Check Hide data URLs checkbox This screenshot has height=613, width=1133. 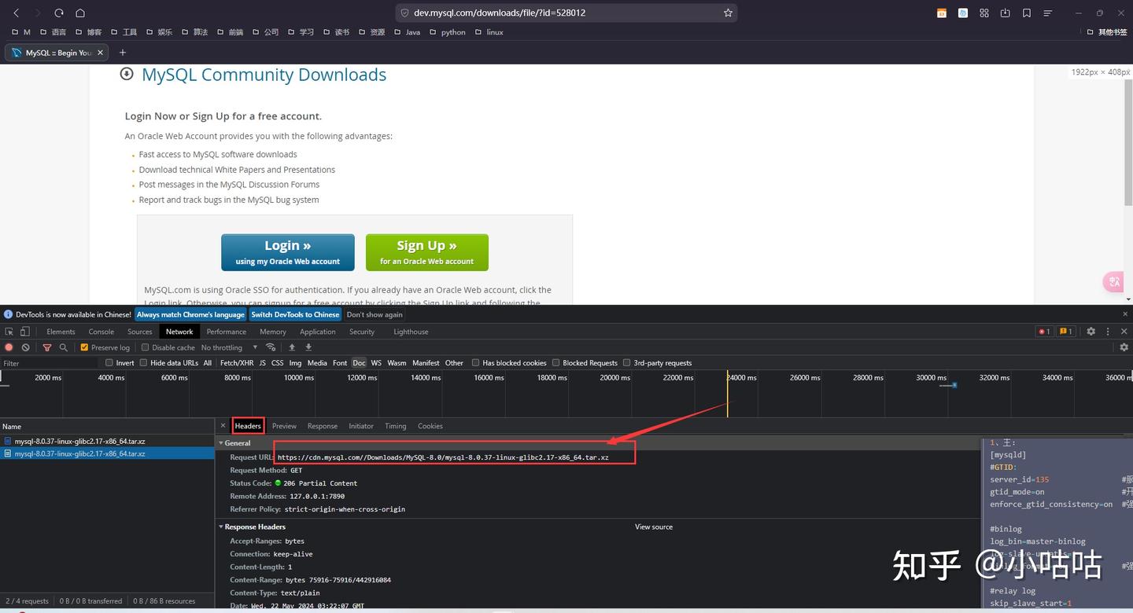143,363
